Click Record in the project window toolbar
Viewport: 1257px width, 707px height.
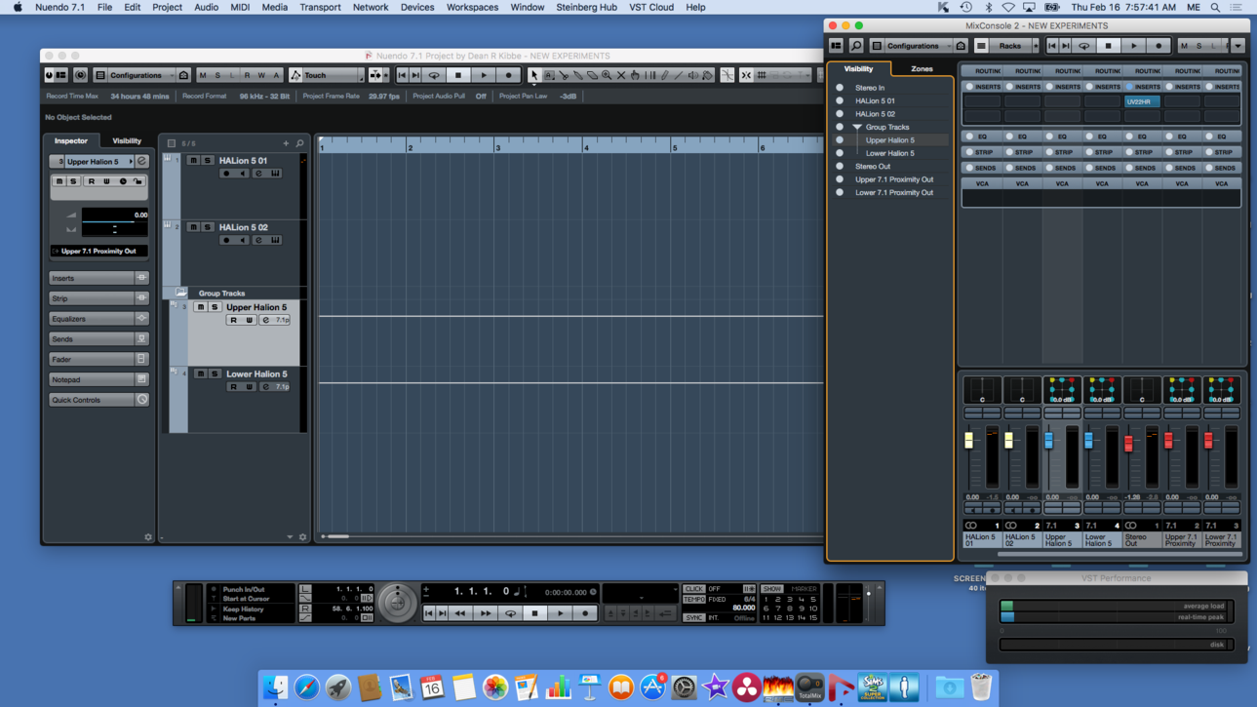(508, 75)
